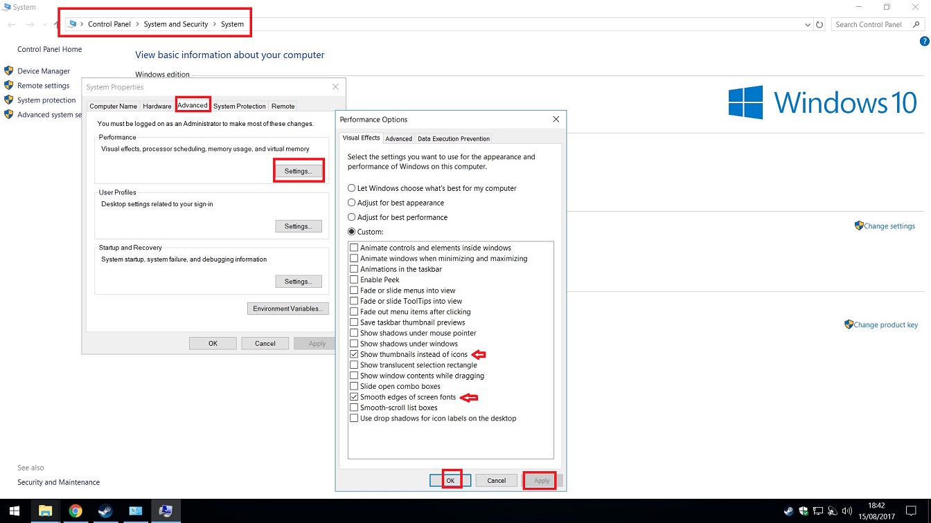Switch to Visual Effects tab
Image resolution: width=931 pixels, height=523 pixels.
(361, 138)
